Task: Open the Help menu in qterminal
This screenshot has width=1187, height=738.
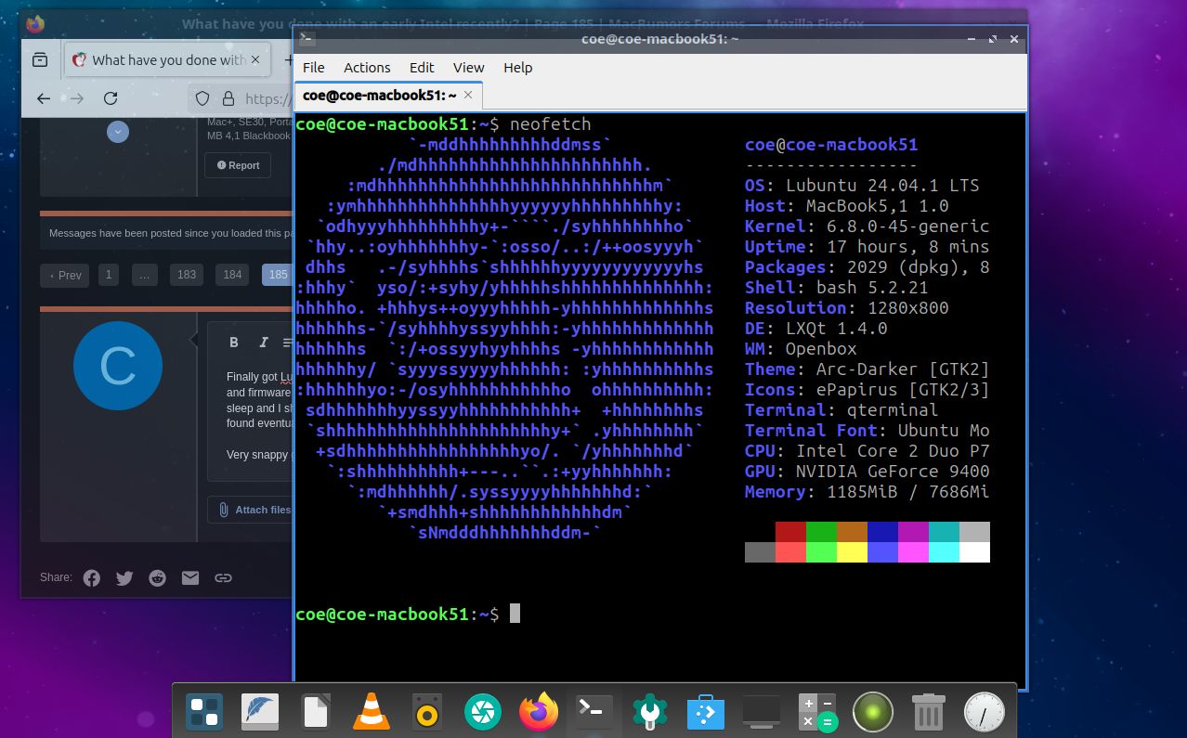Action: [x=518, y=67]
